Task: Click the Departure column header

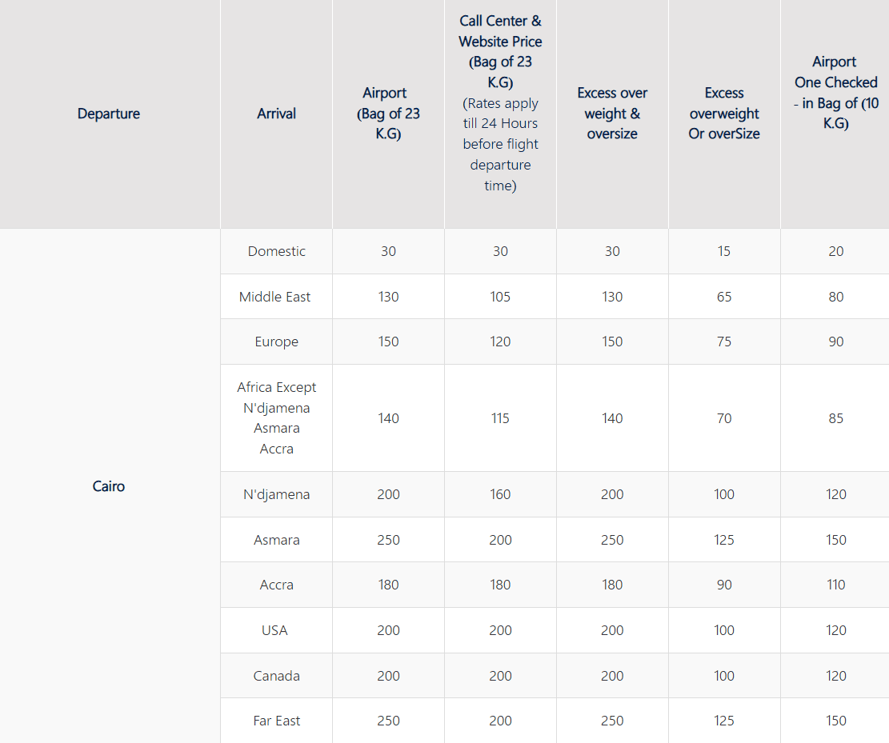Action: click(109, 114)
